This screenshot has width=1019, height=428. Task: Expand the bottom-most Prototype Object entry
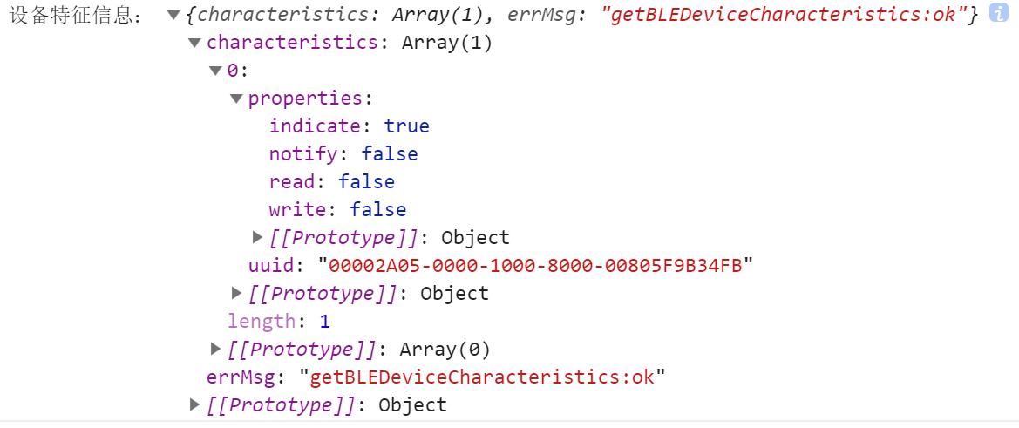[194, 405]
